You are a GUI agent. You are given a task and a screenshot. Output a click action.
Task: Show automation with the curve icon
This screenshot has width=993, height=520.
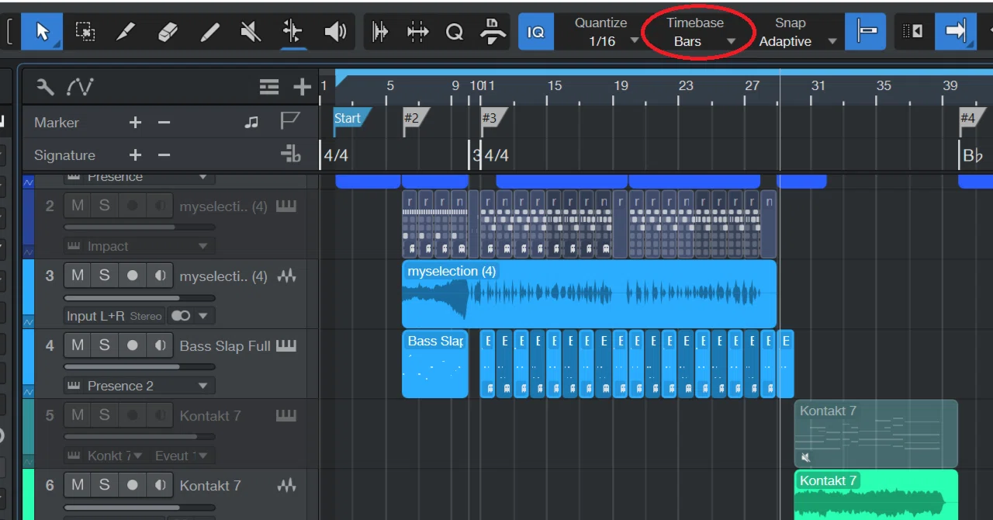80,87
